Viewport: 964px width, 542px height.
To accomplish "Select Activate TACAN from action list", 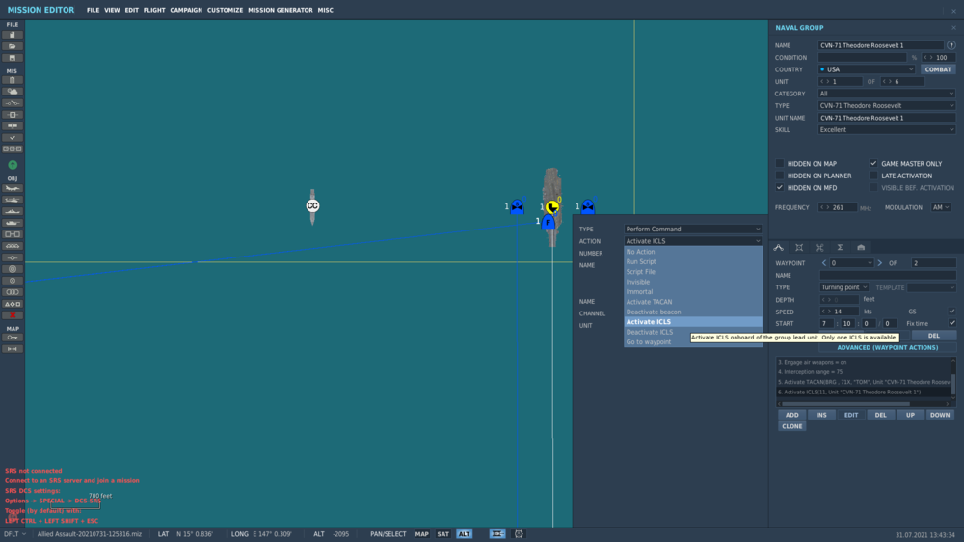I will coord(650,302).
